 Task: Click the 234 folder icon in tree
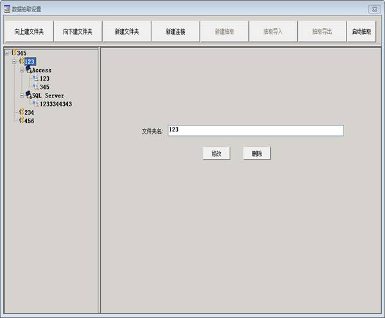[21, 112]
